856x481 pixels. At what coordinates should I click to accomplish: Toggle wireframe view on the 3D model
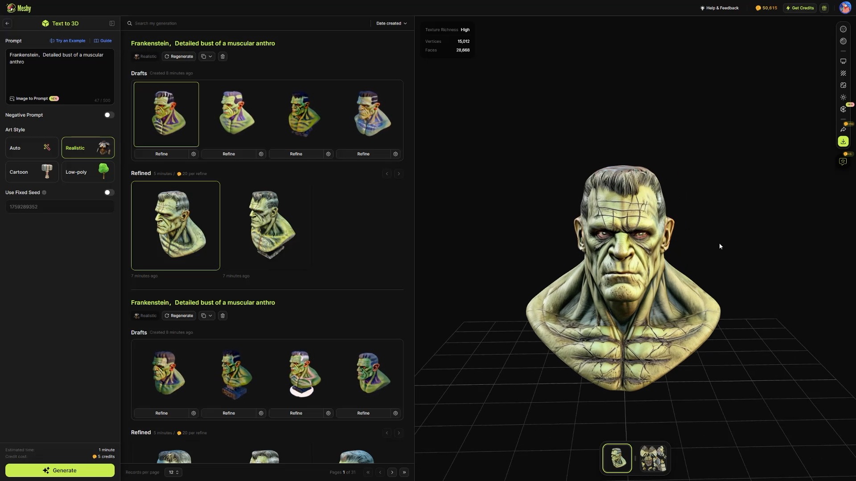tap(844, 29)
